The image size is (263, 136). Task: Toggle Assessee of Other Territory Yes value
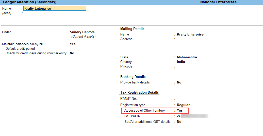180,111
